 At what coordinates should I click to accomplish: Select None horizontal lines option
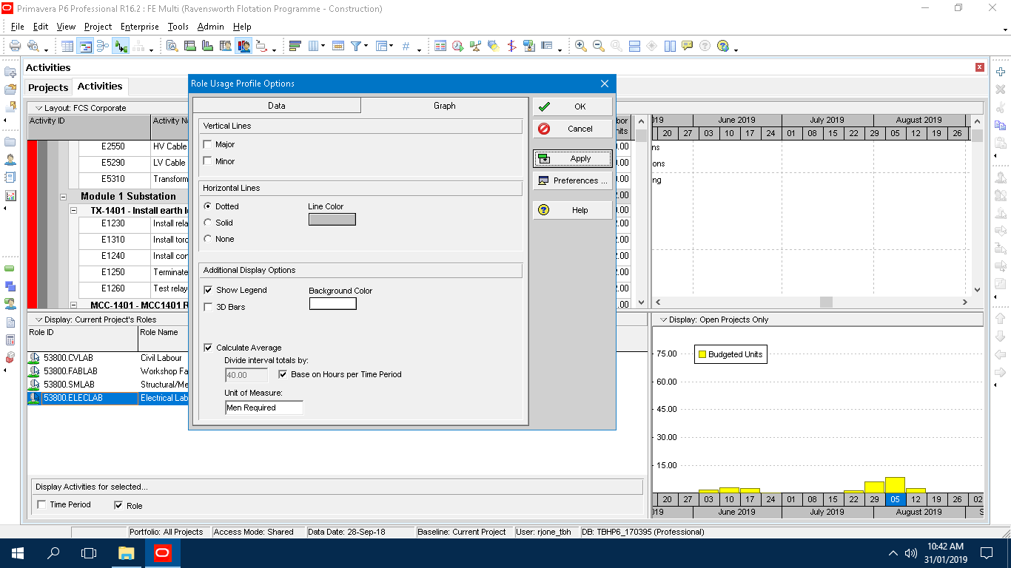pos(208,239)
